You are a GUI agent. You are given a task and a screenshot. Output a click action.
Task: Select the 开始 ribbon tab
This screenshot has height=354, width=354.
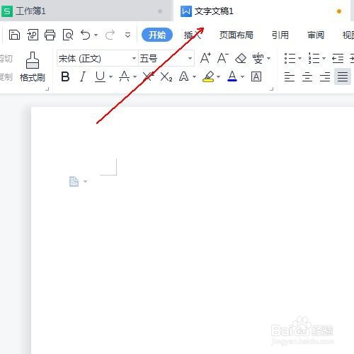(157, 35)
